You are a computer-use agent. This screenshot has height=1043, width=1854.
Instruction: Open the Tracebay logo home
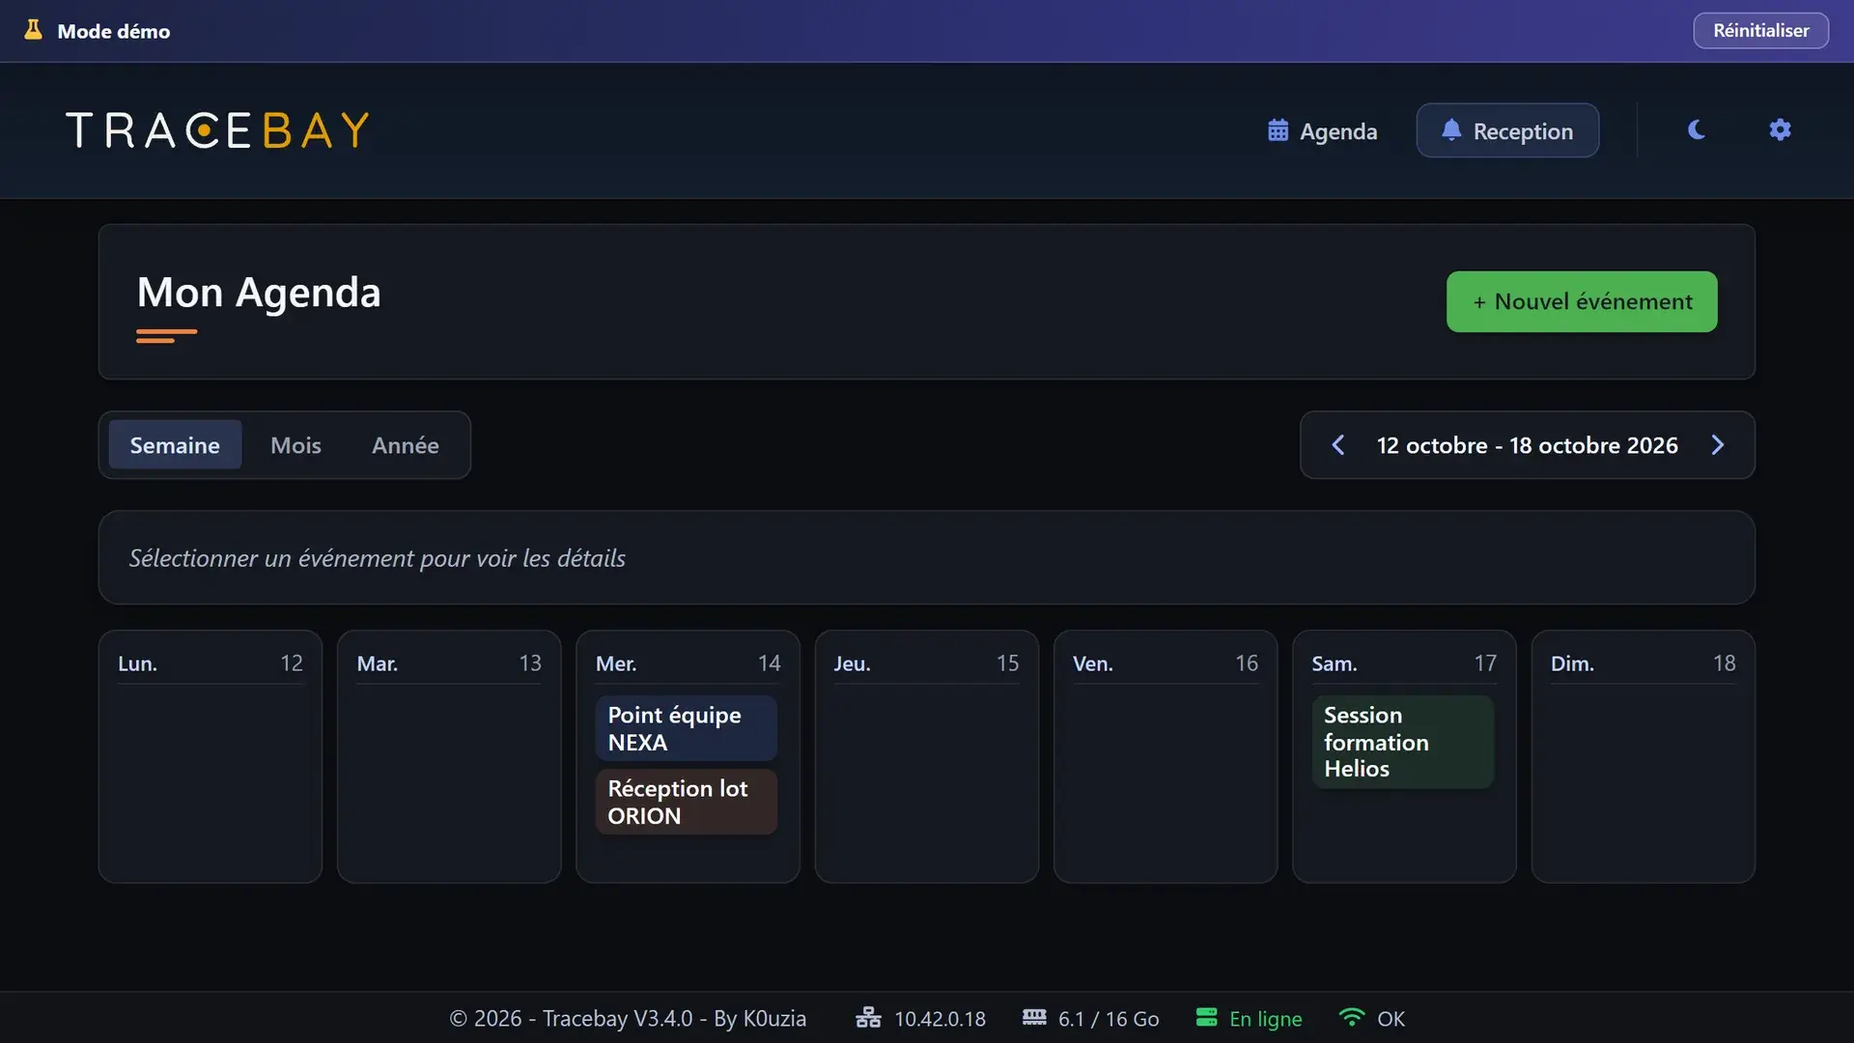pyautogui.click(x=218, y=130)
